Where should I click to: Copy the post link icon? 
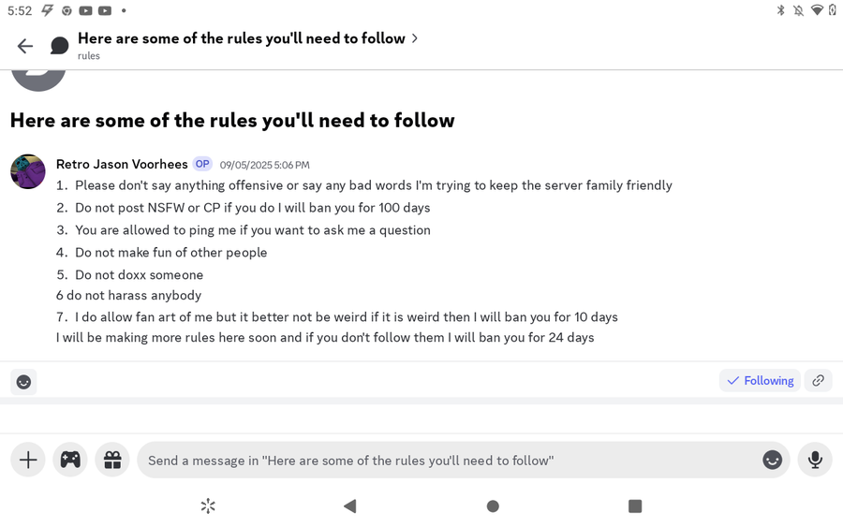point(818,380)
